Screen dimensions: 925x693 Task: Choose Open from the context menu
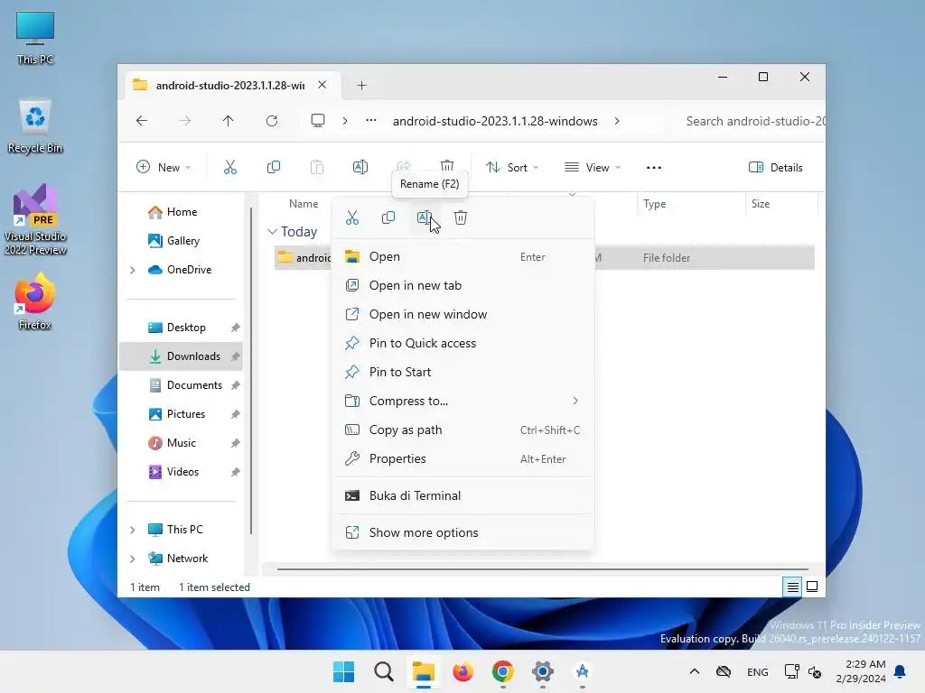(x=462, y=256)
